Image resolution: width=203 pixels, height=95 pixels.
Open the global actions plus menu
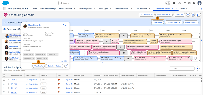(174, 3)
